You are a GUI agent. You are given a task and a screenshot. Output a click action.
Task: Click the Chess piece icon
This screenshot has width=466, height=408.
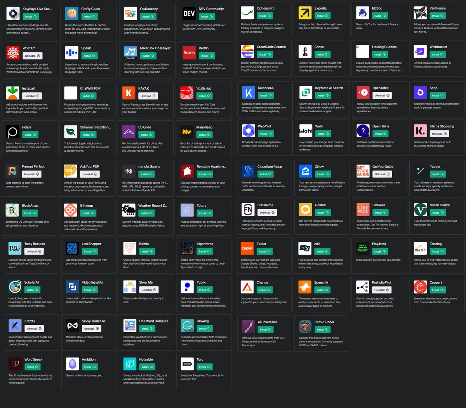point(305,51)
